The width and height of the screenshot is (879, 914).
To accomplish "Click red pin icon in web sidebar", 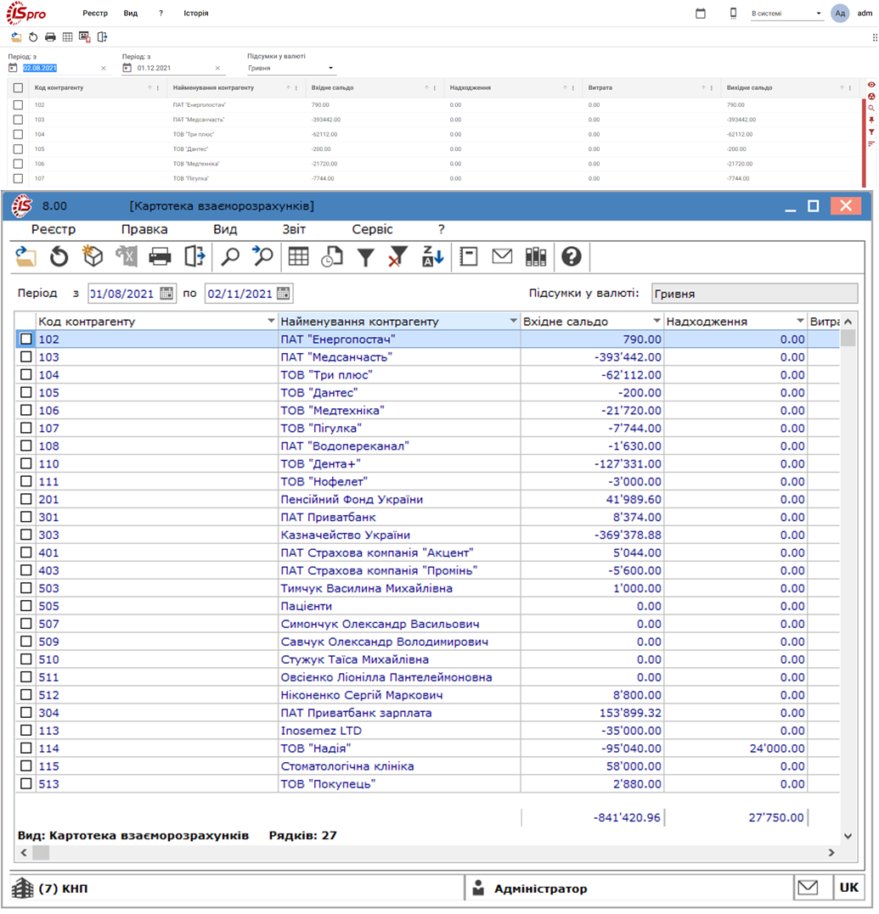I will pos(871,120).
